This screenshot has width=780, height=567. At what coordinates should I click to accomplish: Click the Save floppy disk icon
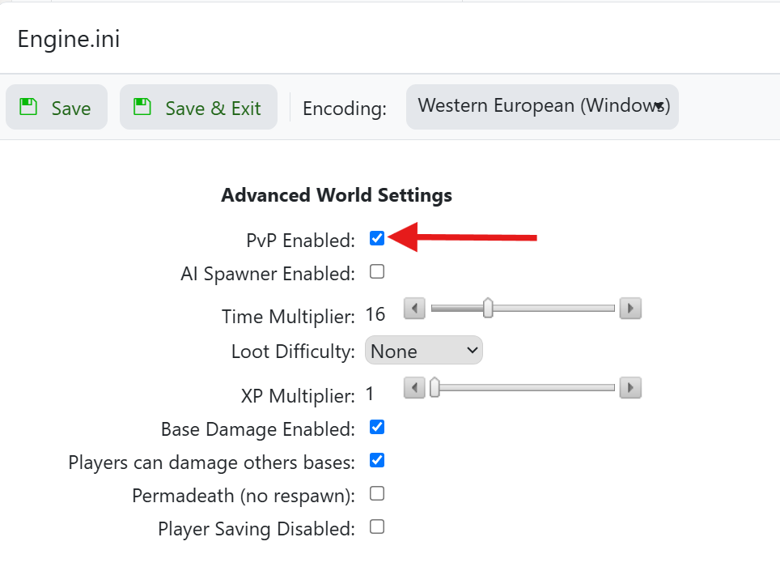[29, 107]
